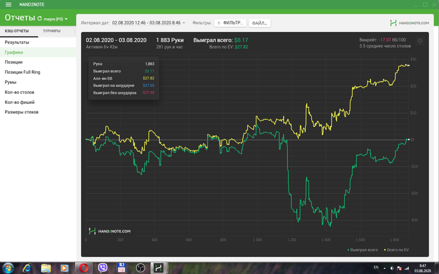Click the Алл-ин EB $27.82 row
The height and width of the screenshot is (274, 439).
click(x=124, y=78)
